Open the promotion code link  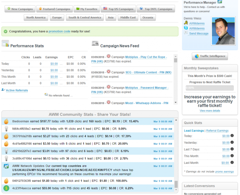(59, 31)
